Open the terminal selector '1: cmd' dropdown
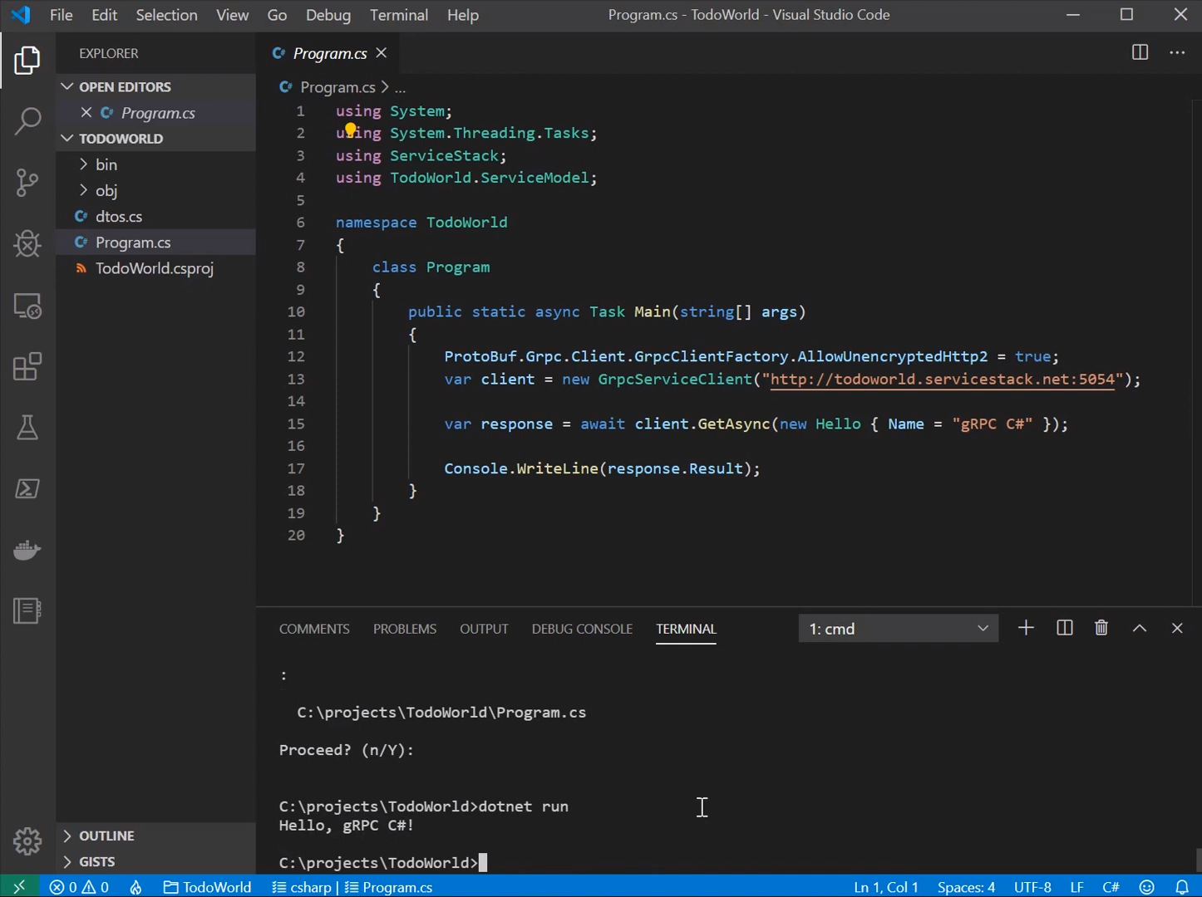 coord(899,629)
